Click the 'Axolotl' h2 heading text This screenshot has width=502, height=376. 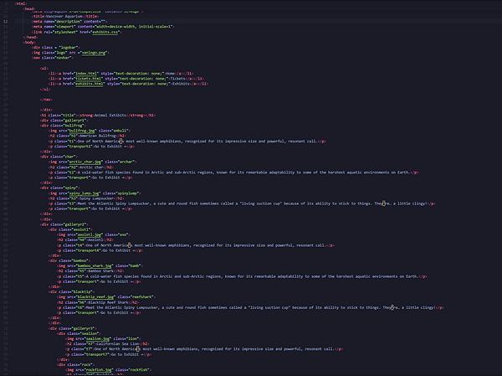[x=95, y=240]
